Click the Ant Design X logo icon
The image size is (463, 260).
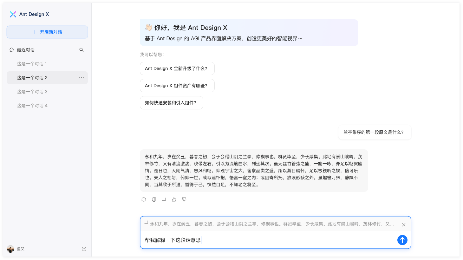click(x=13, y=14)
